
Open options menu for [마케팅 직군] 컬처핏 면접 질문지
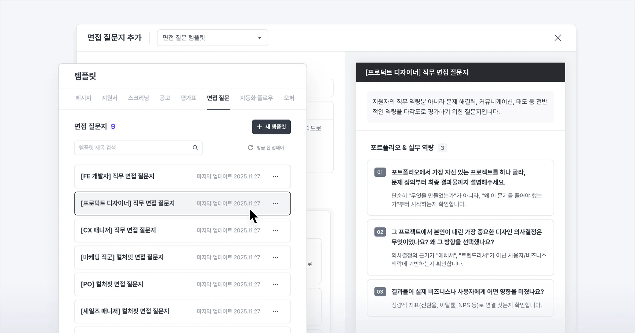pyautogui.click(x=276, y=257)
